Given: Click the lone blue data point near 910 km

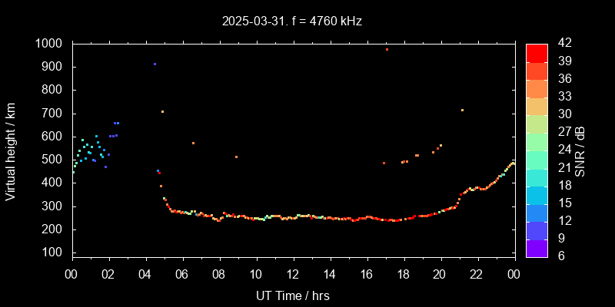Looking at the screenshot, I should pos(155,64).
